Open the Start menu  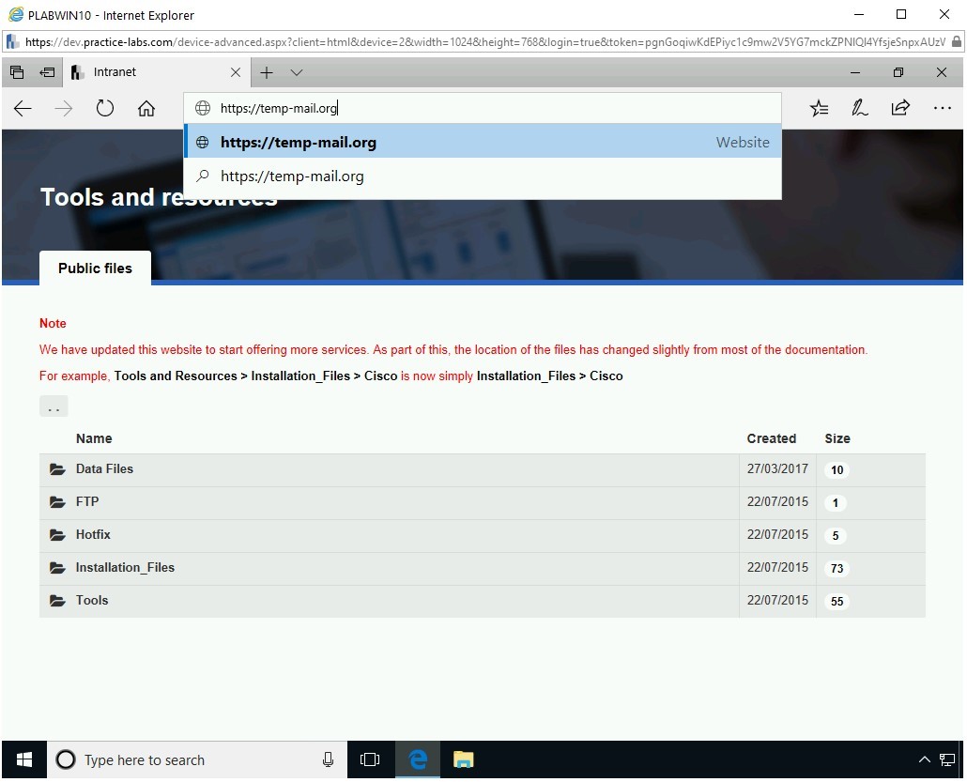(x=23, y=759)
